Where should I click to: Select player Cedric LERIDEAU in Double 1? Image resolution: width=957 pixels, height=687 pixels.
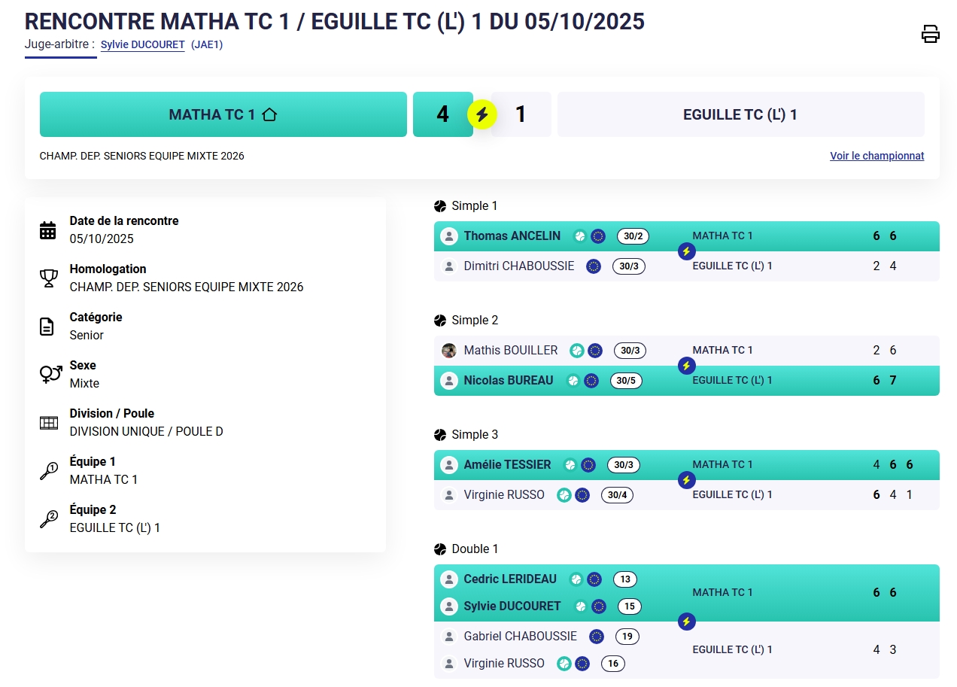(510, 579)
